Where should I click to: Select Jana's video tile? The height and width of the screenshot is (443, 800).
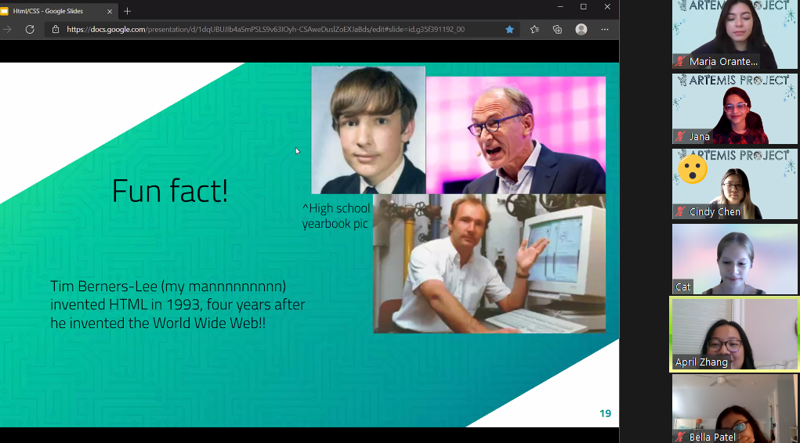(734, 109)
